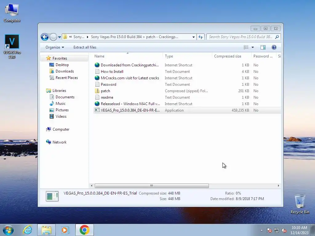The width and height of the screenshot is (315, 236).
Task: Click the scroll left arrow
Action: [x=92, y=186]
